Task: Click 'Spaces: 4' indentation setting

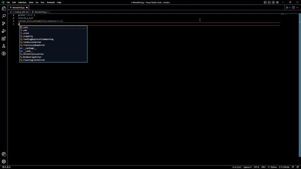Action: [247, 167]
